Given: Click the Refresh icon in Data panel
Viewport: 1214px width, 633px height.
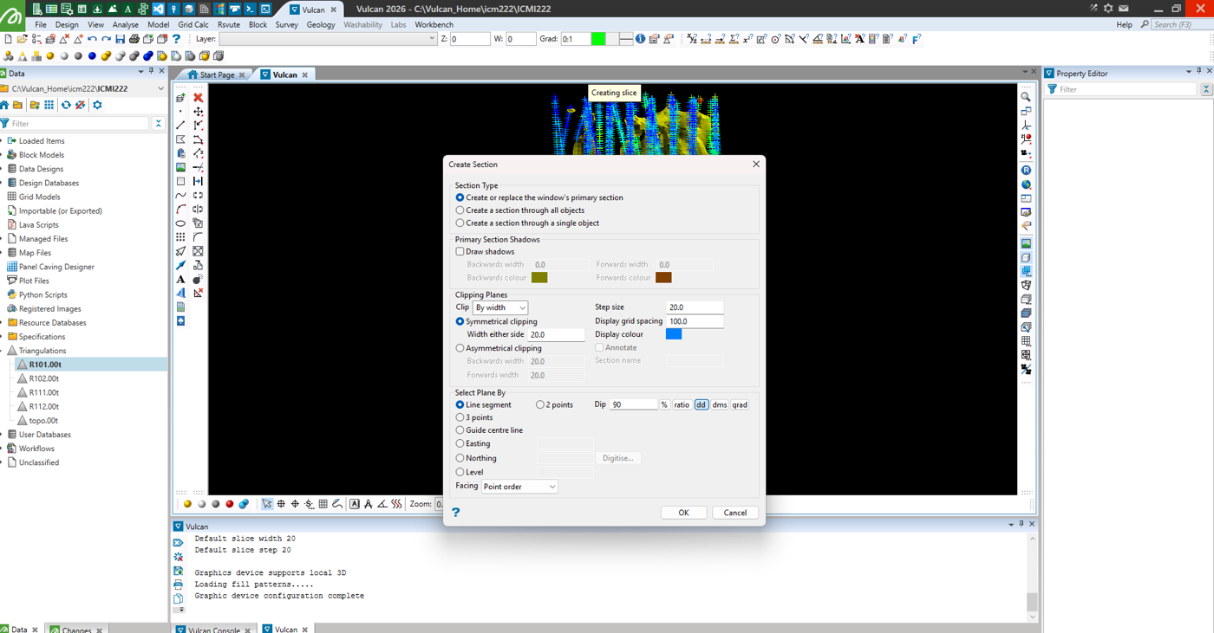Looking at the screenshot, I should pyautogui.click(x=65, y=105).
